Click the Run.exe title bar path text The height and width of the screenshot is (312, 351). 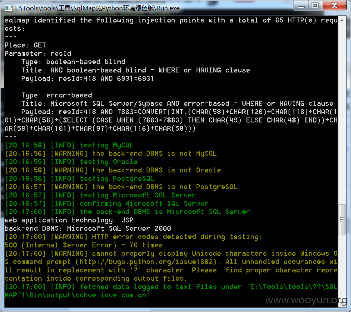(97, 8)
